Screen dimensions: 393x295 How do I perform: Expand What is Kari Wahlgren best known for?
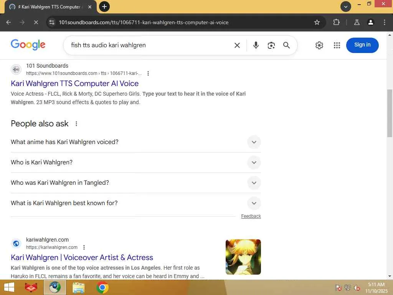click(135, 203)
